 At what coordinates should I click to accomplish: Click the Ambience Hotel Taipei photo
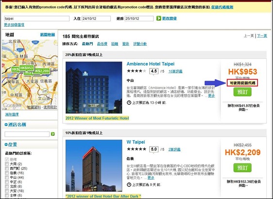click(x=94, y=87)
